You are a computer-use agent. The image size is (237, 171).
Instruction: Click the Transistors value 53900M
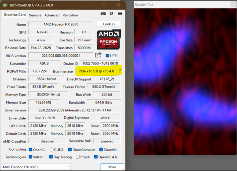pyautogui.click(x=84, y=48)
